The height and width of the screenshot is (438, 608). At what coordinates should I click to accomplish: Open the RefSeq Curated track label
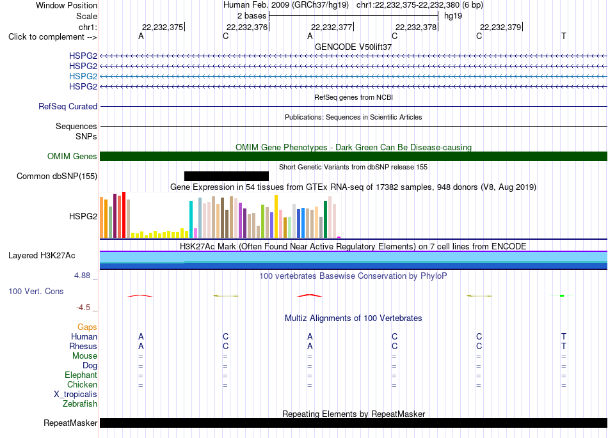point(68,107)
